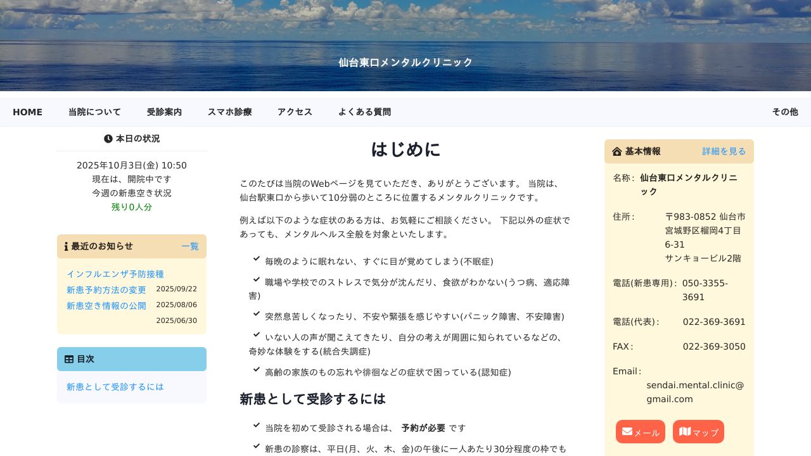Switch to the 受診案内 section
The image size is (811, 456).
[x=164, y=111]
